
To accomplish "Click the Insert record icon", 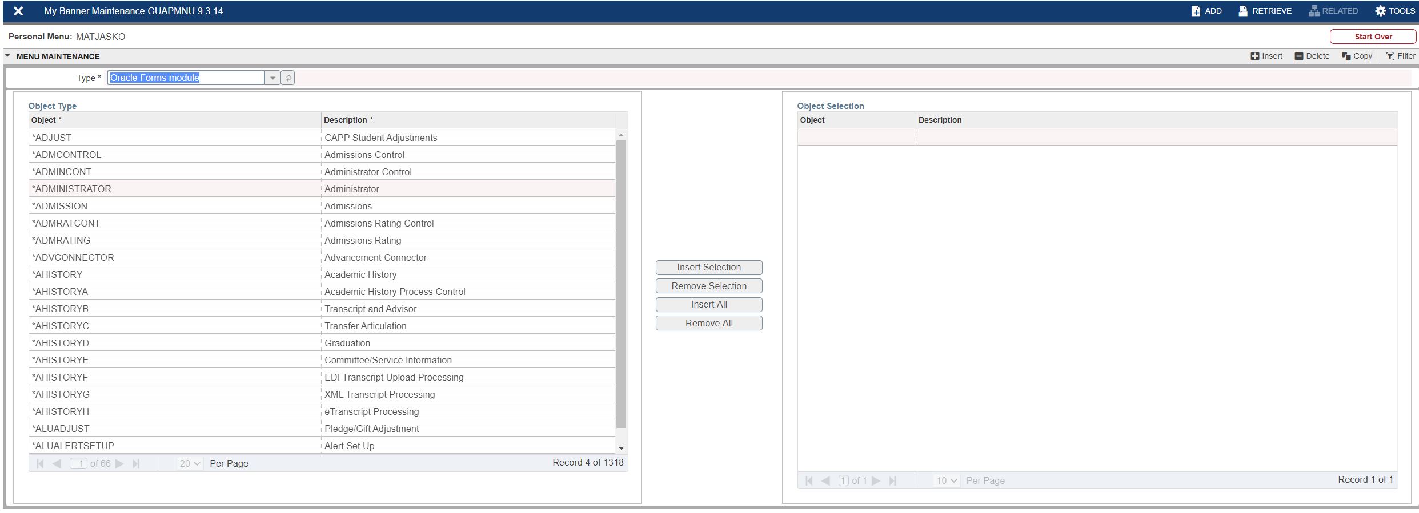I will click(1255, 56).
